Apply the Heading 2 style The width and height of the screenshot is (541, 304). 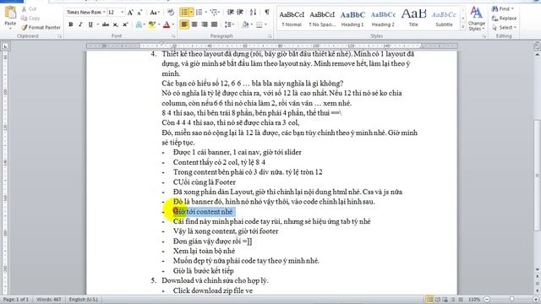pos(383,19)
